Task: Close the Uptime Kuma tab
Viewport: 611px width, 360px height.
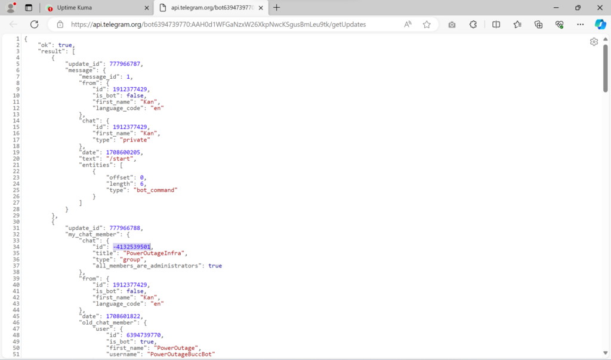Action: click(147, 8)
